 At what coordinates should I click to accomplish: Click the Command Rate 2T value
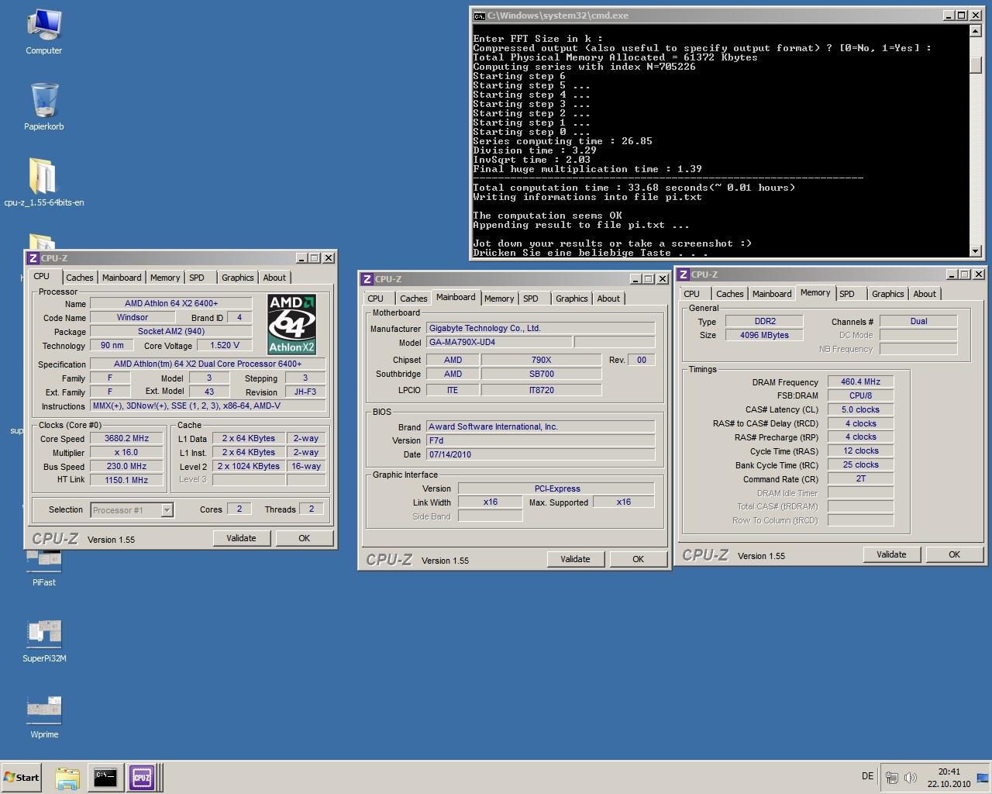point(860,479)
